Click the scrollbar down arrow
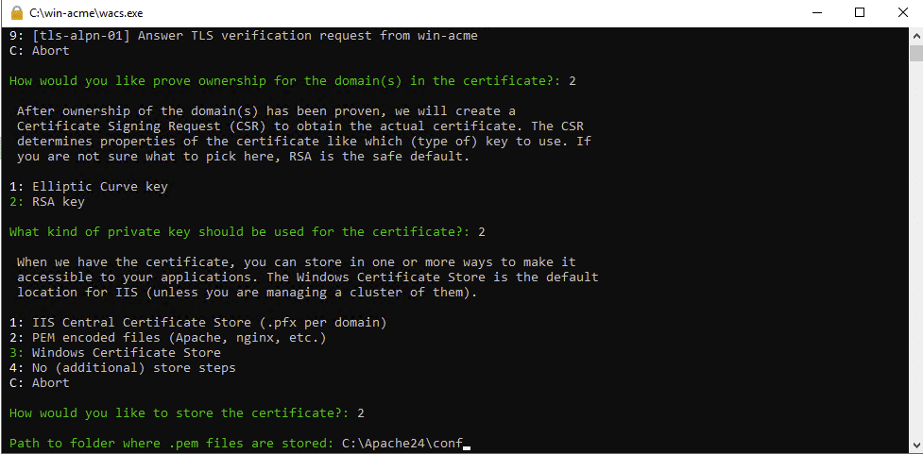Viewport: 923px width, 454px height. tap(916, 444)
